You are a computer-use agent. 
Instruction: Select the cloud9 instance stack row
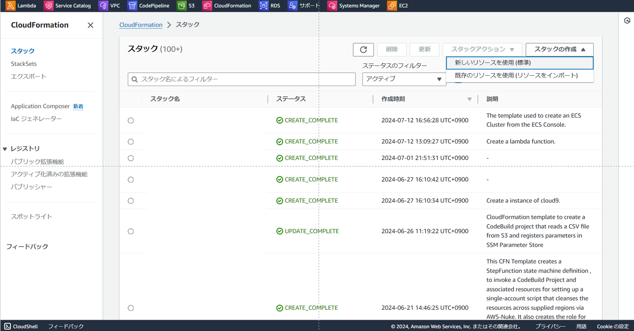pyautogui.click(x=130, y=200)
